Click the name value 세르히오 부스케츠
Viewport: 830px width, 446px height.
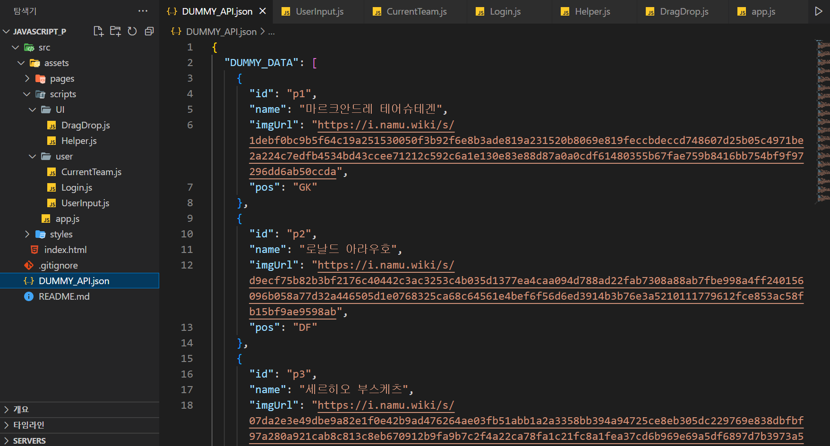coord(353,389)
